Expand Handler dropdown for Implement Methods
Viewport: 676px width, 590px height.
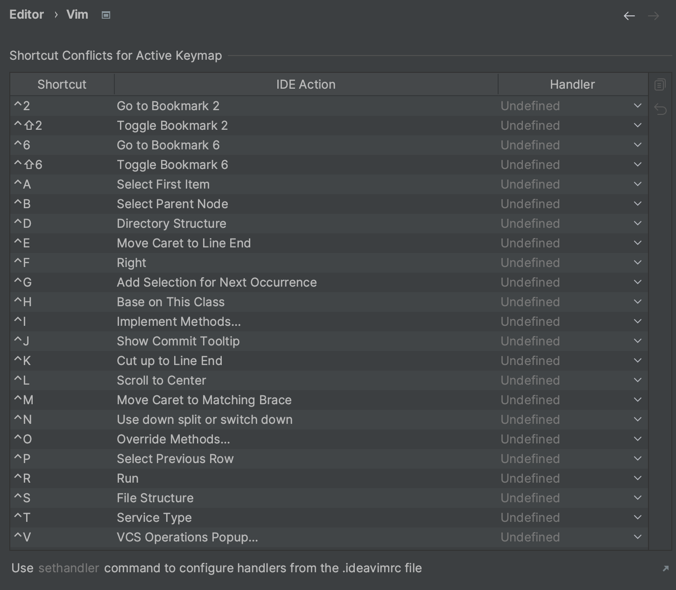(637, 322)
